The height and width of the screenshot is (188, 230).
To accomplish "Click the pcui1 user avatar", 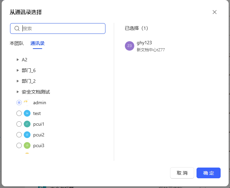I will pyautogui.click(x=27, y=124).
